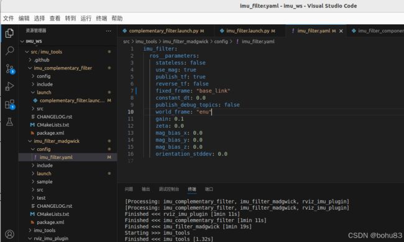
Task: Switch to imu_filter.launch.py editor tab
Action: tap(250, 31)
